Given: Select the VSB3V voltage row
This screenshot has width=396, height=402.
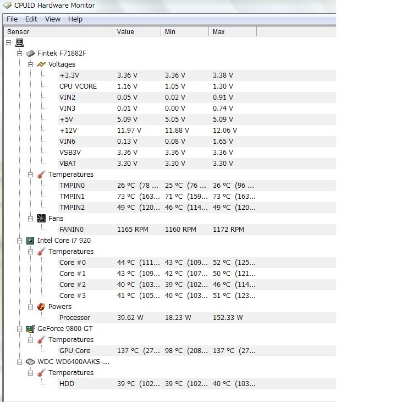Looking at the screenshot, I should 197,153.
